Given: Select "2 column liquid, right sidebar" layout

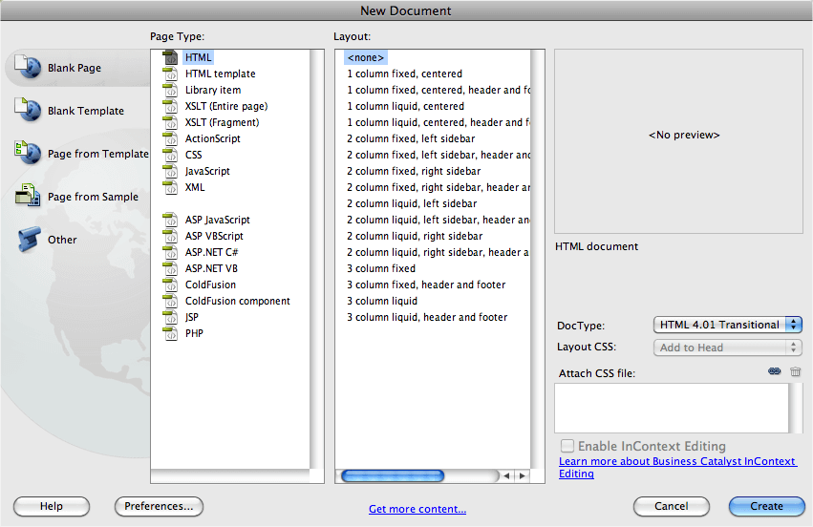Looking at the screenshot, I should pos(415,236).
